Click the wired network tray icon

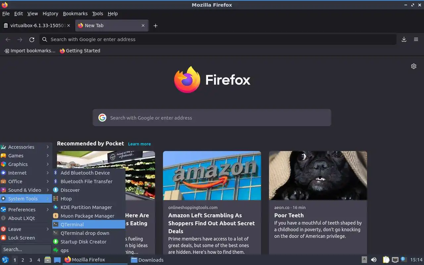(395, 260)
